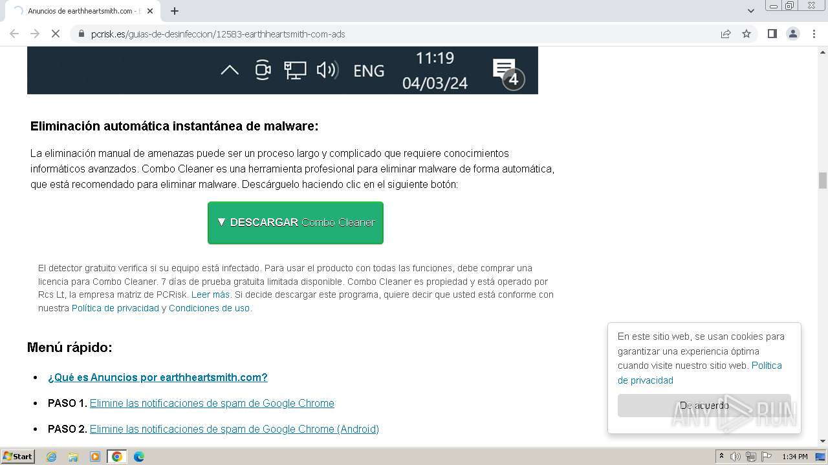Image resolution: width=828 pixels, height=465 pixels.
Task: Open the Condiciones de uso link
Action: point(209,308)
